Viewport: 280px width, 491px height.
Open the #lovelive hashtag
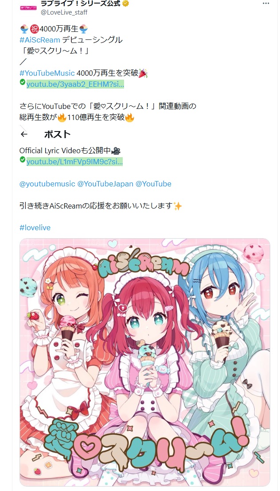tap(35, 228)
